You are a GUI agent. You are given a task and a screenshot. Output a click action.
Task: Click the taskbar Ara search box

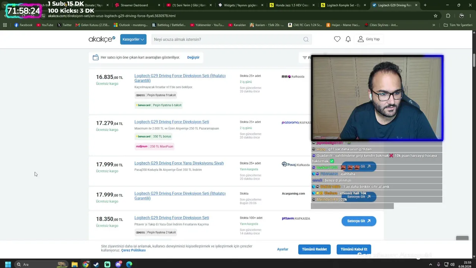pyautogui.click(x=42, y=264)
